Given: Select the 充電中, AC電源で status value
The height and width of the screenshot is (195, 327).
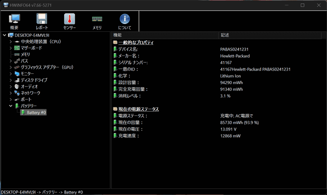Looking at the screenshot, I should tap(237, 116).
